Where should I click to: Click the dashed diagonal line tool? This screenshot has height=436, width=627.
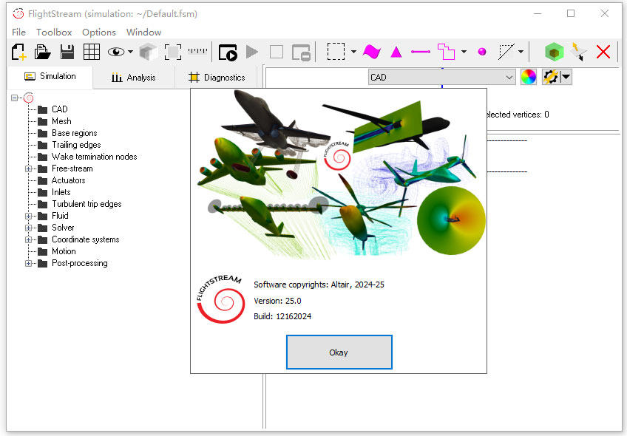(506, 52)
